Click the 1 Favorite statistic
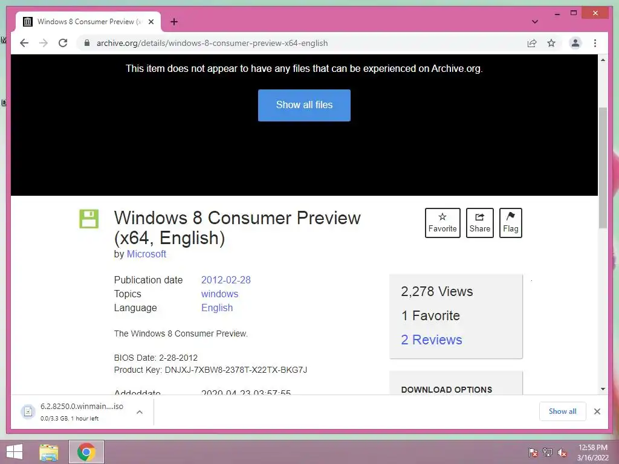This screenshot has width=619, height=464. pos(430,315)
